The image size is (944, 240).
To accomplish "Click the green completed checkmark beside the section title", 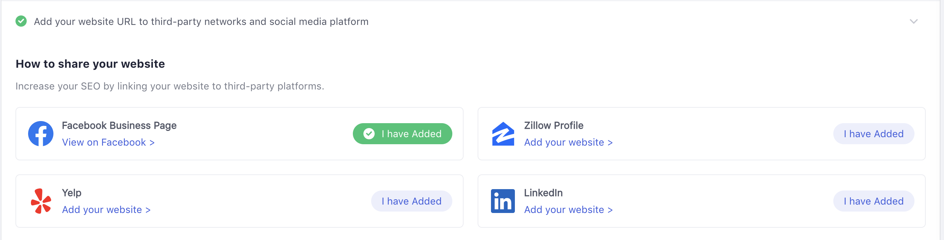I will pos(21,21).
